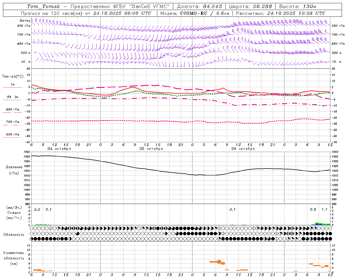The image size is (346, 277).
Task: Click the 1.1 precipitation value
Action: pos(324,210)
